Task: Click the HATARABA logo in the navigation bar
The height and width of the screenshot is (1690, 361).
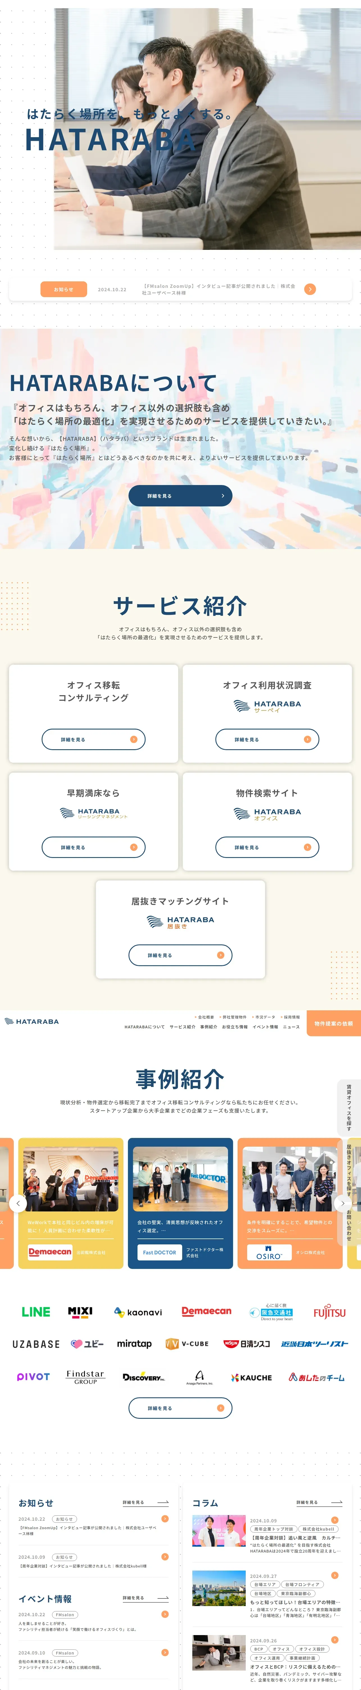Action: 31,1022
